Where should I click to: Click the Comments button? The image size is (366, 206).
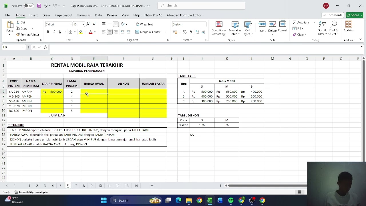coord(333,15)
